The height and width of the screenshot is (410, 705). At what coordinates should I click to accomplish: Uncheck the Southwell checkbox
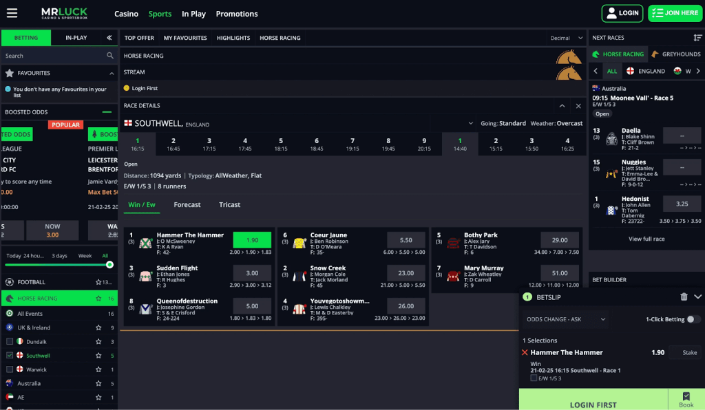tap(10, 355)
